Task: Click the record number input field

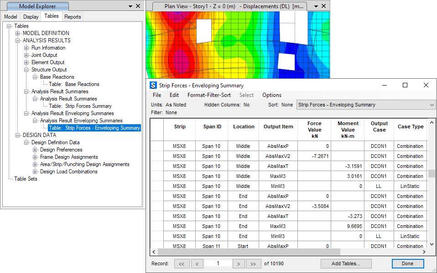Action: [x=218, y=263]
